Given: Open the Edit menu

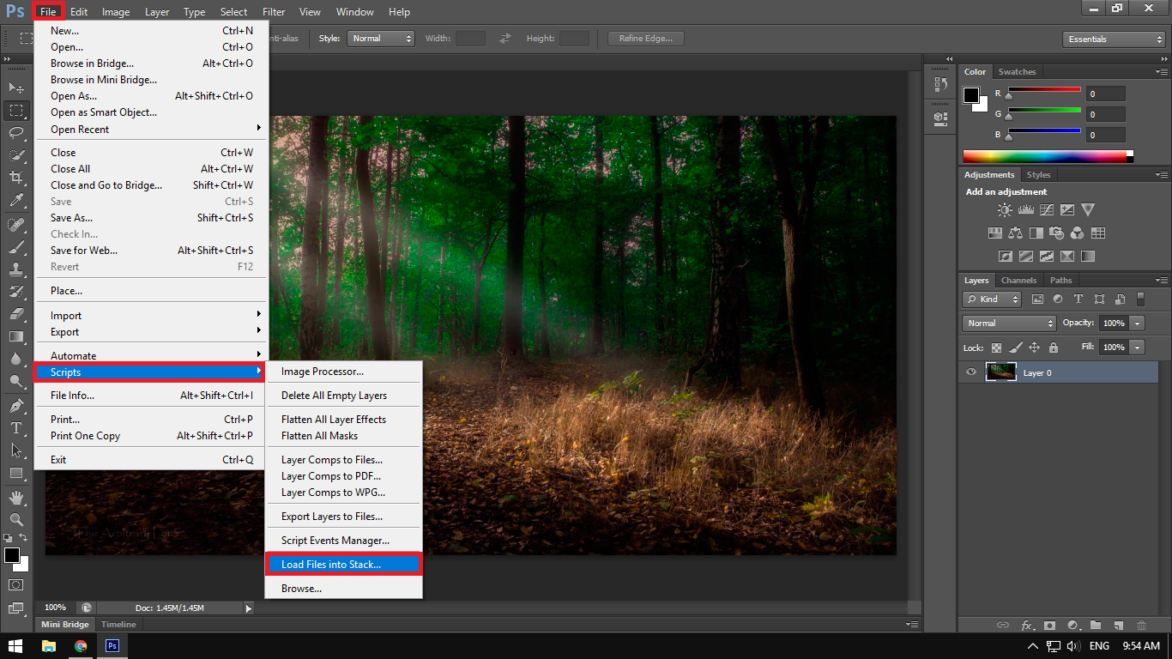Looking at the screenshot, I should point(79,12).
